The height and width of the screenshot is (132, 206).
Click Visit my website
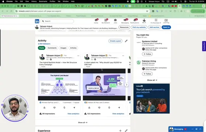(x=139, y=27)
